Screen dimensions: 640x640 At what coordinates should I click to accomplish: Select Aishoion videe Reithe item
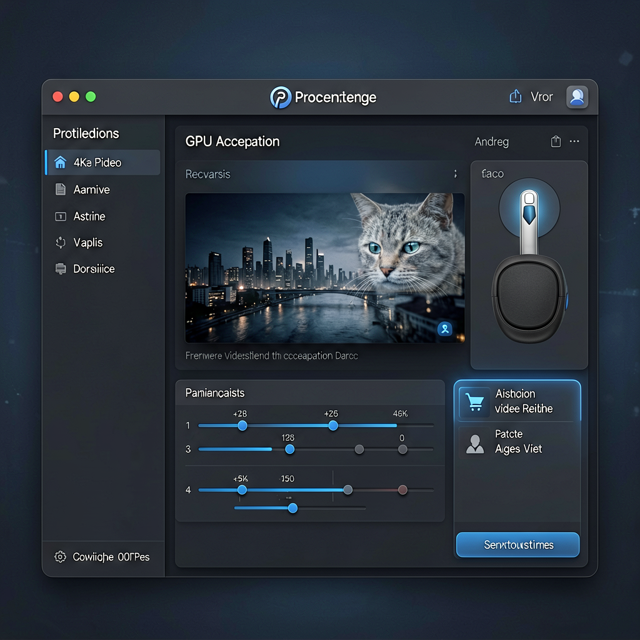[517, 402]
